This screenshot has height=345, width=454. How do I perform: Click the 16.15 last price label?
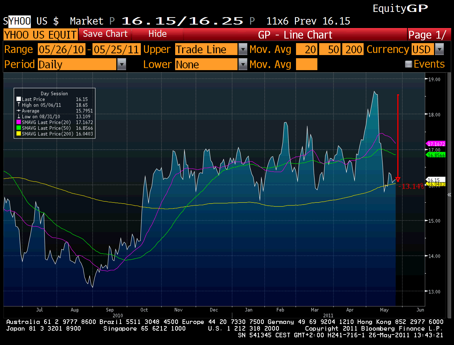[435, 180]
